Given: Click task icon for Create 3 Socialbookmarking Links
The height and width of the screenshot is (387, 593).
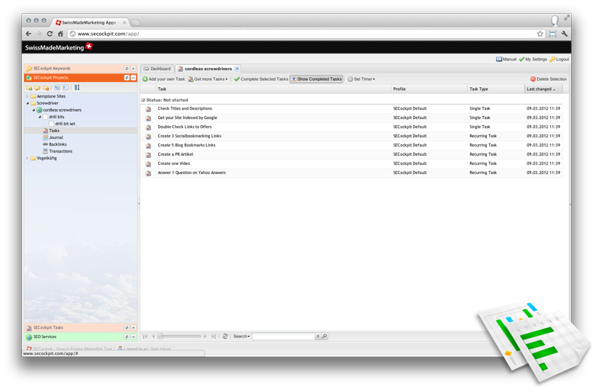Looking at the screenshot, I should 149,136.
